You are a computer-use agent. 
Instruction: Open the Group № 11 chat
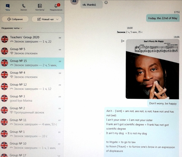coord(32,122)
